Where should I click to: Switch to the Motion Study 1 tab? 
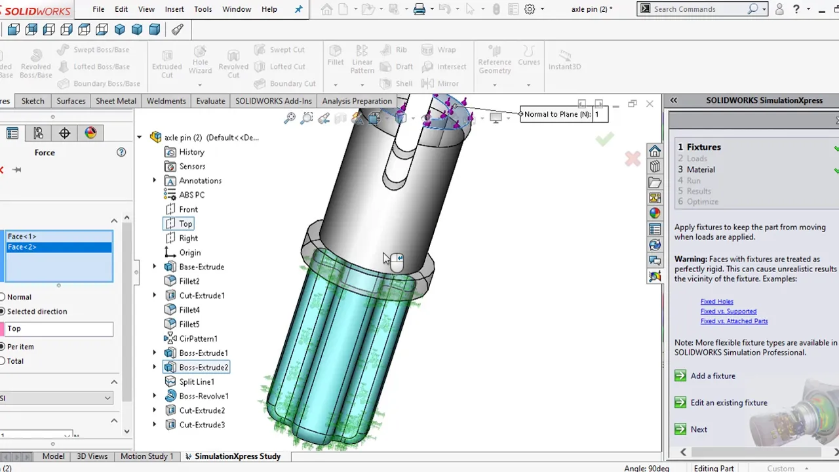click(x=147, y=456)
